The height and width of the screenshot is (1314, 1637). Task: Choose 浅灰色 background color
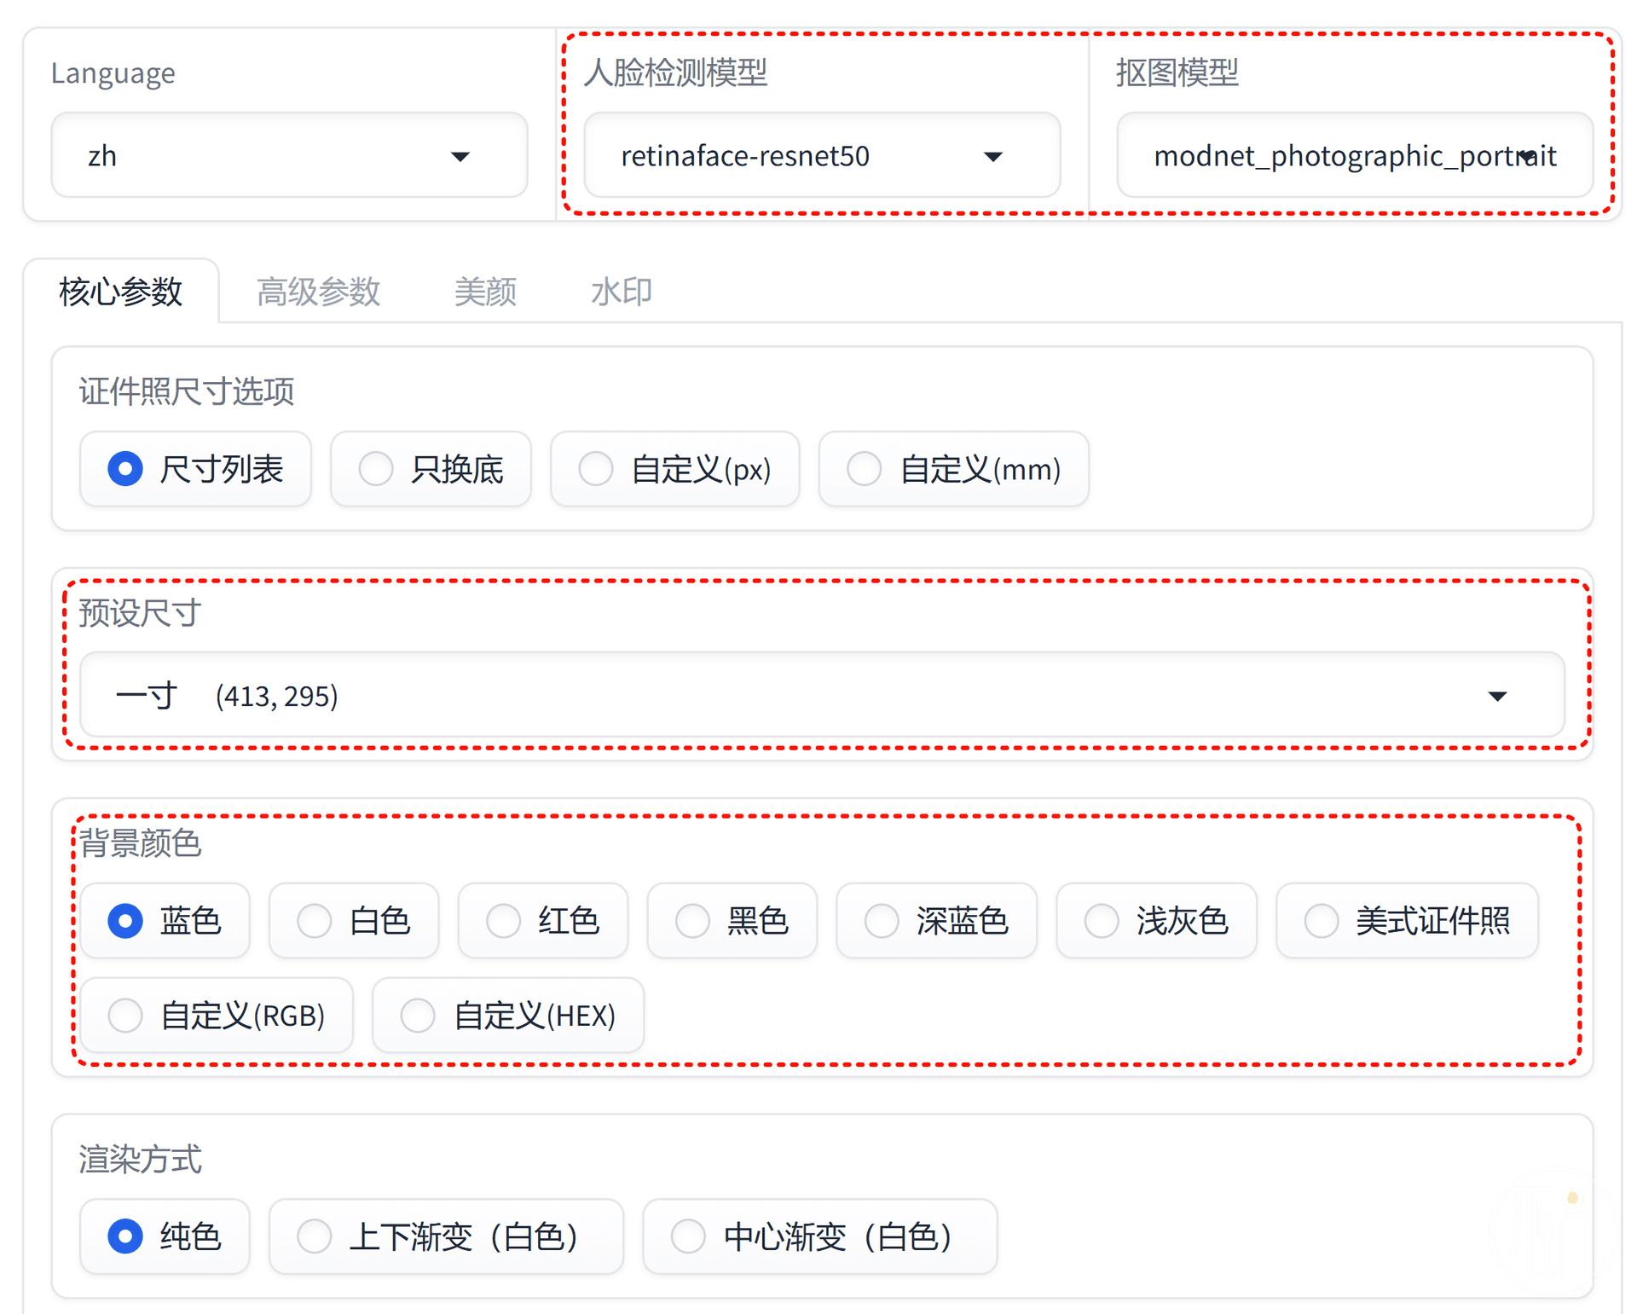pyautogui.click(x=1156, y=921)
